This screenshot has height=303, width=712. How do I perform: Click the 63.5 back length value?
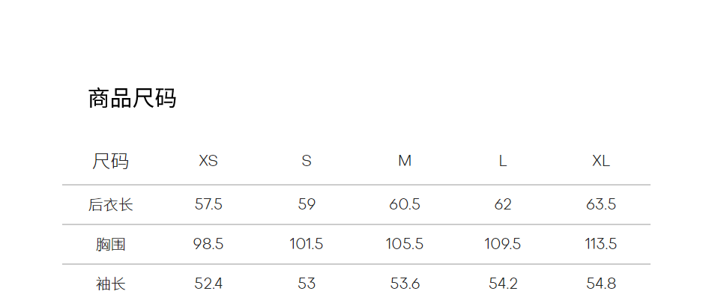point(601,204)
